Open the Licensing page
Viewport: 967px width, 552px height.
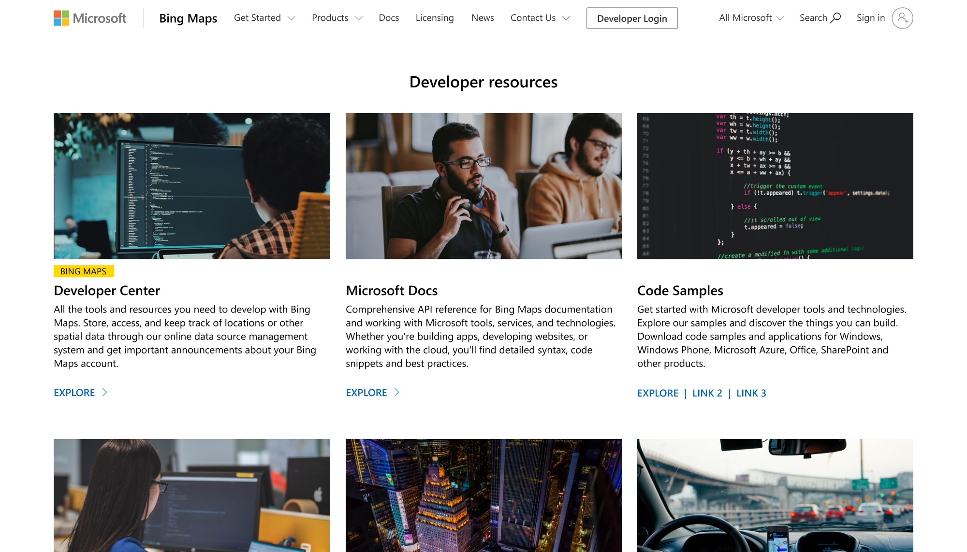pos(434,18)
